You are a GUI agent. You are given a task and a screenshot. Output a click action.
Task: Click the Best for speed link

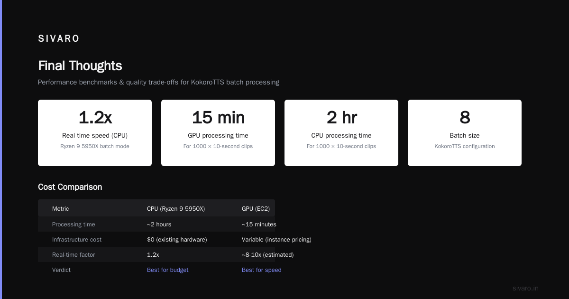(x=262, y=270)
